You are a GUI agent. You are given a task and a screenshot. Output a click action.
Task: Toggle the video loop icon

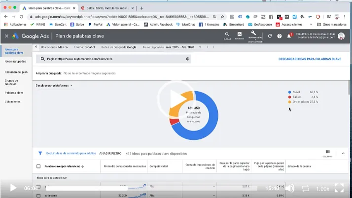pos(305,188)
